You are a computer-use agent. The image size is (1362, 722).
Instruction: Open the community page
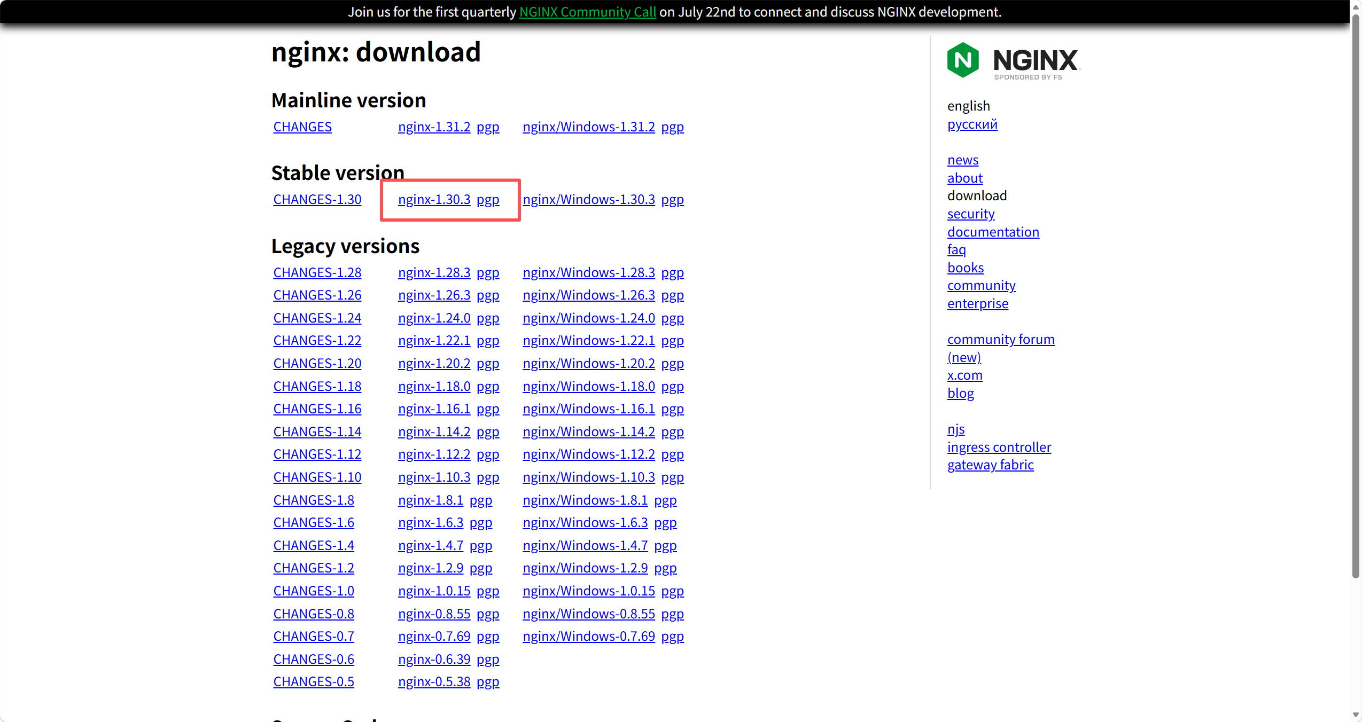click(981, 285)
